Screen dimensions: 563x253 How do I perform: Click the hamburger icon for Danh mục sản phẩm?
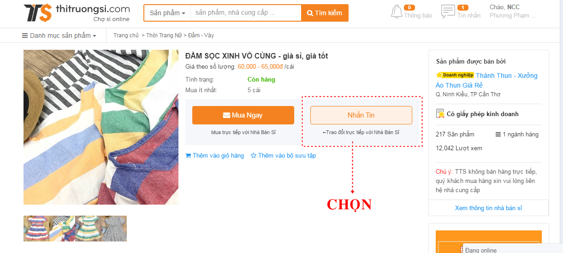25,35
